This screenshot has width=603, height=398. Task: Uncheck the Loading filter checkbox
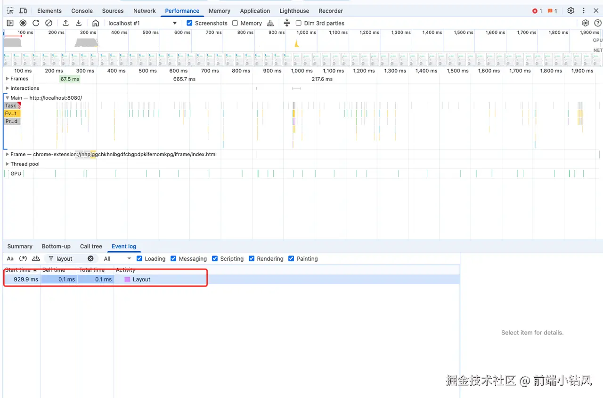pyautogui.click(x=139, y=259)
